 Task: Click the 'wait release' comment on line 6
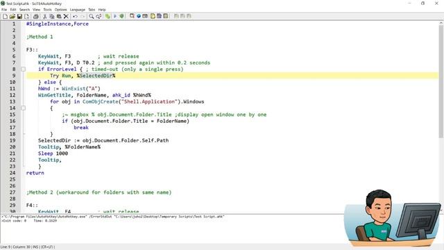tap(119, 56)
